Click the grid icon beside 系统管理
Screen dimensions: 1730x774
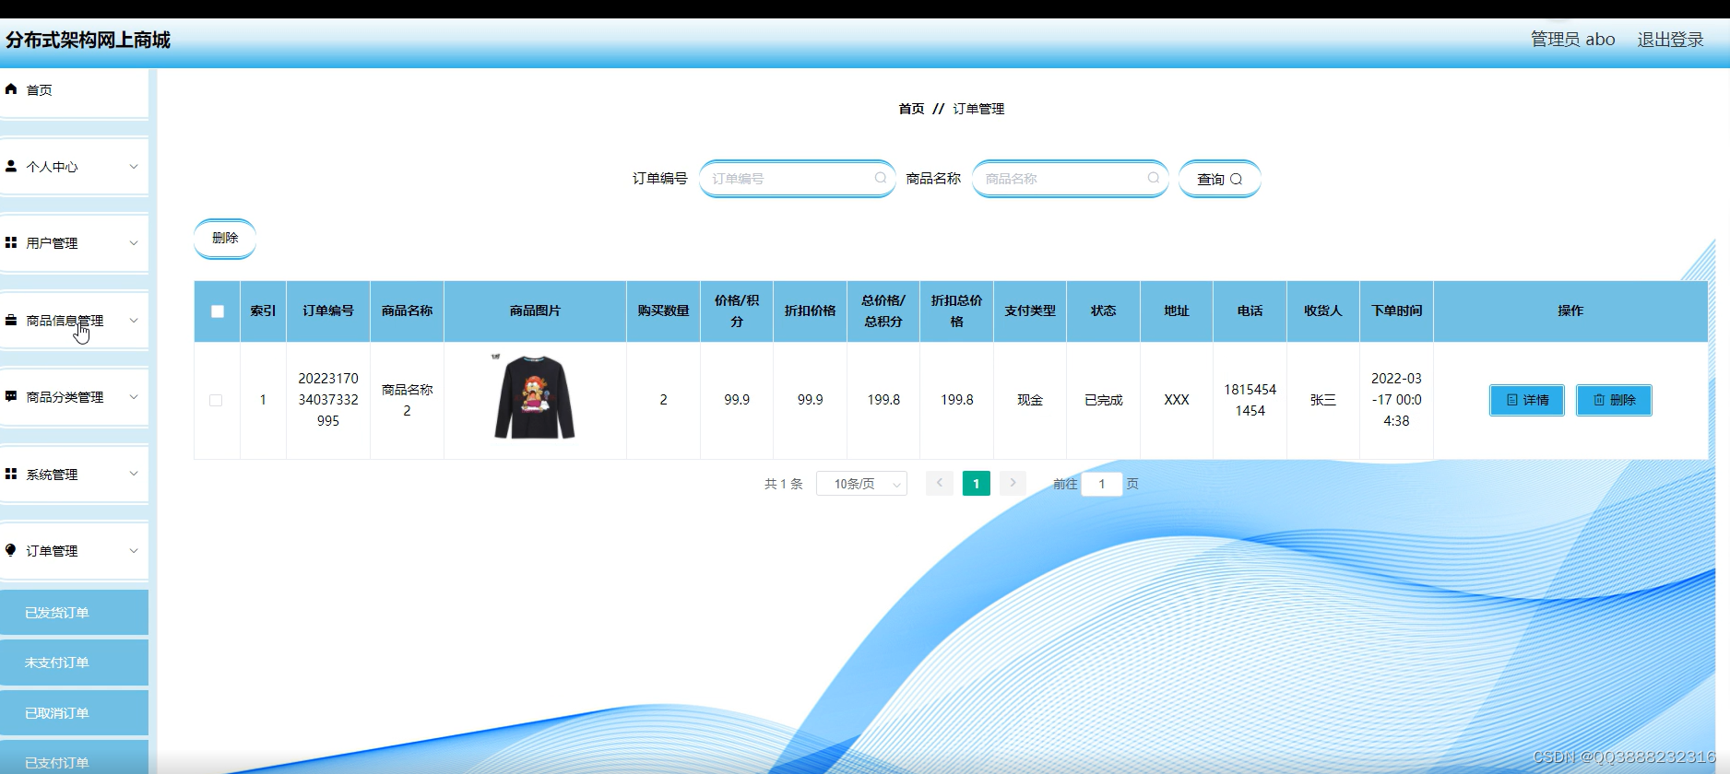pos(11,474)
